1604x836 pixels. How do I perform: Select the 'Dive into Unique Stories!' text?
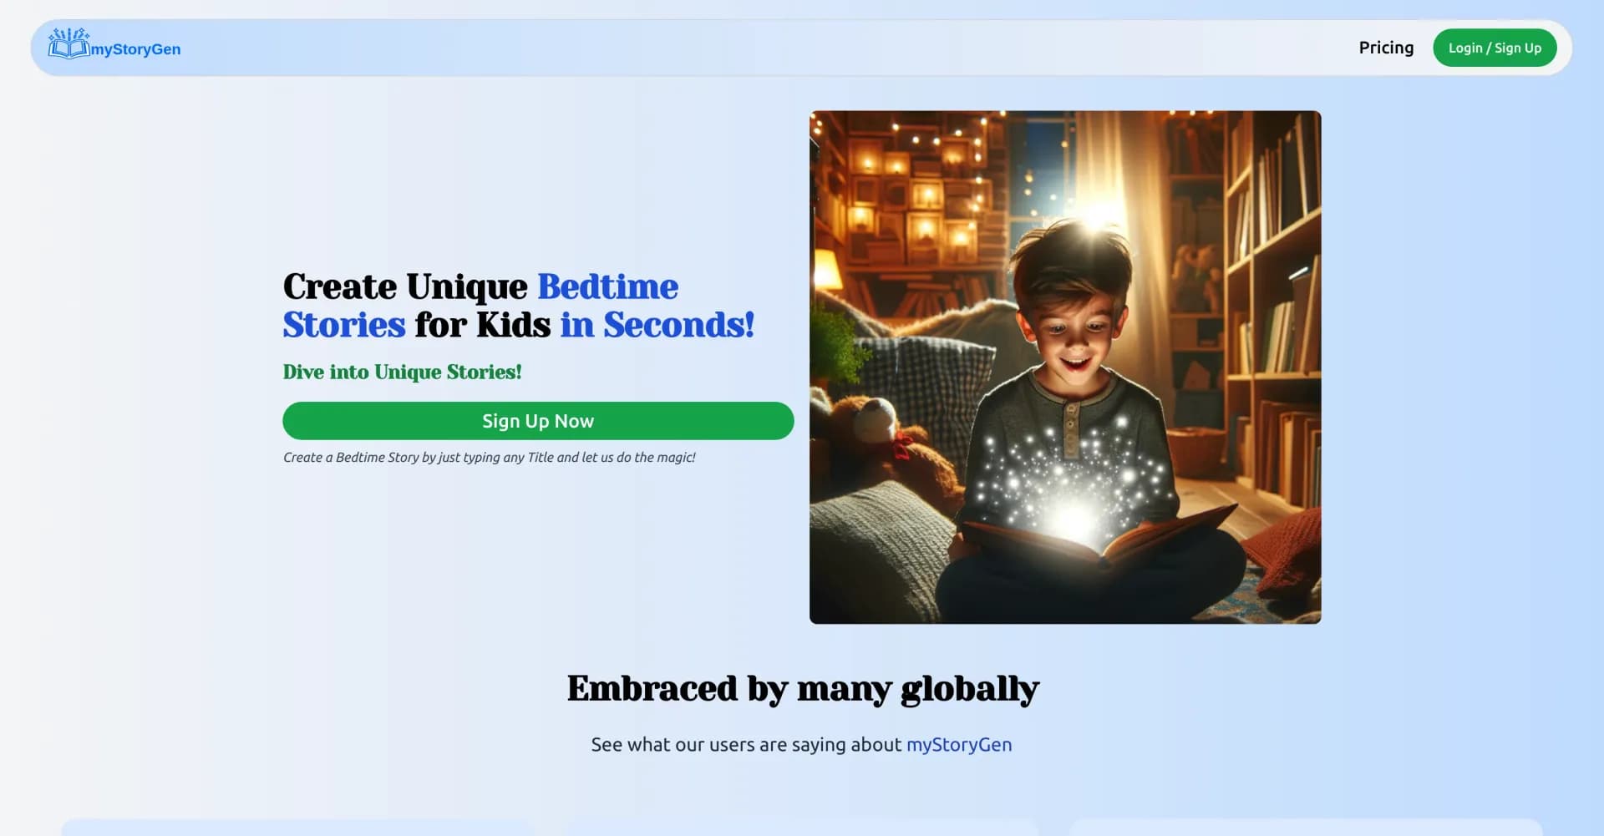(x=402, y=372)
